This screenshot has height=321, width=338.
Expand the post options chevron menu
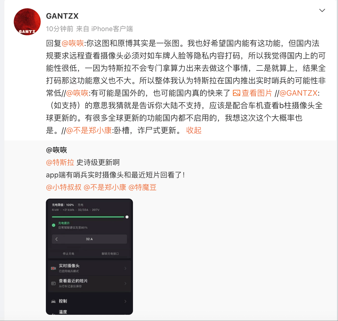tap(322, 10)
